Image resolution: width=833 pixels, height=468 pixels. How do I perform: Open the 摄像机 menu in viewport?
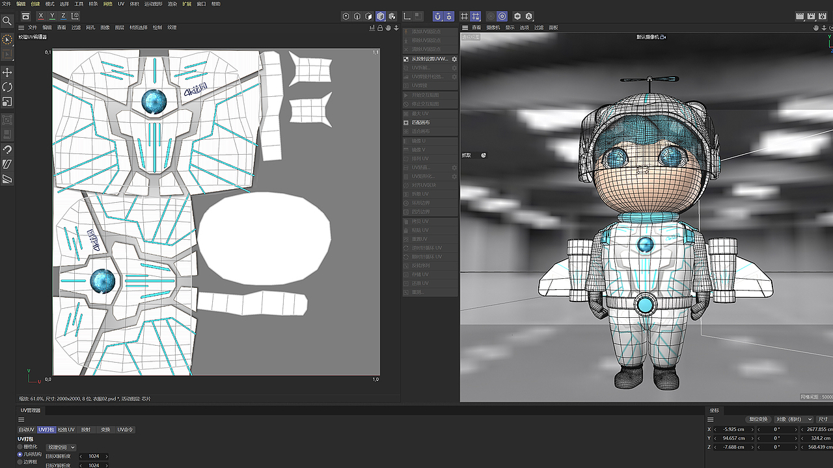click(493, 28)
